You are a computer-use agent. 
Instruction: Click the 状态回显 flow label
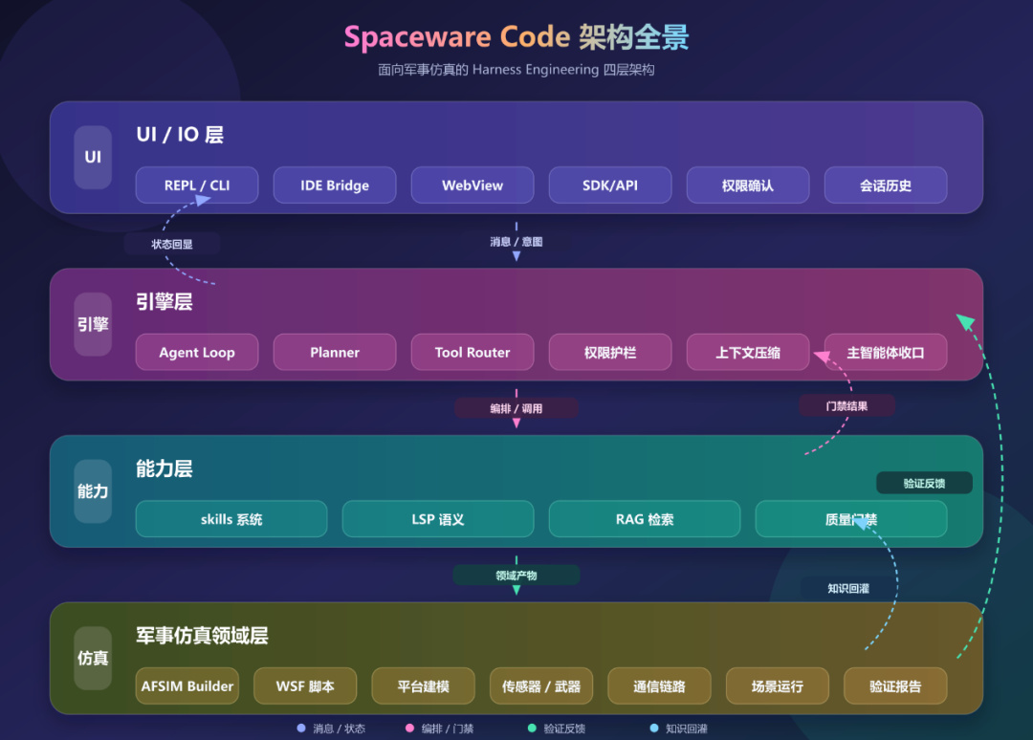tap(172, 244)
